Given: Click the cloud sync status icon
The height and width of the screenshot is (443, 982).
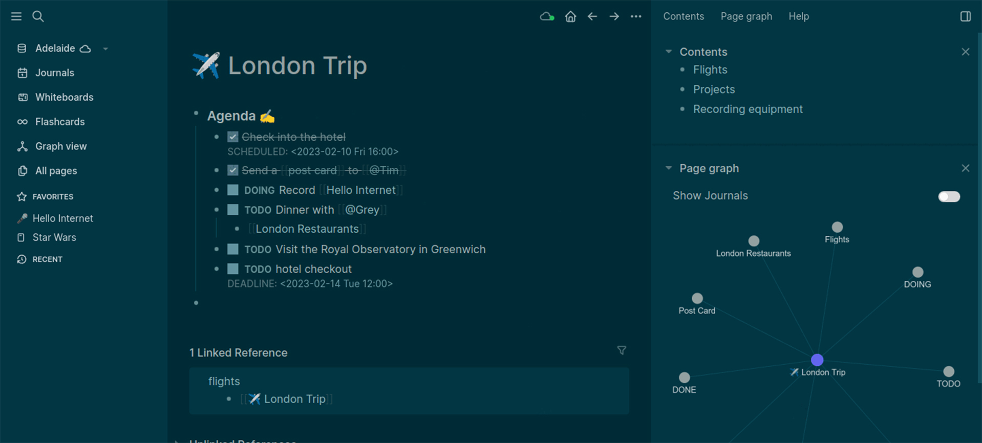Looking at the screenshot, I should click(x=547, y=16).
